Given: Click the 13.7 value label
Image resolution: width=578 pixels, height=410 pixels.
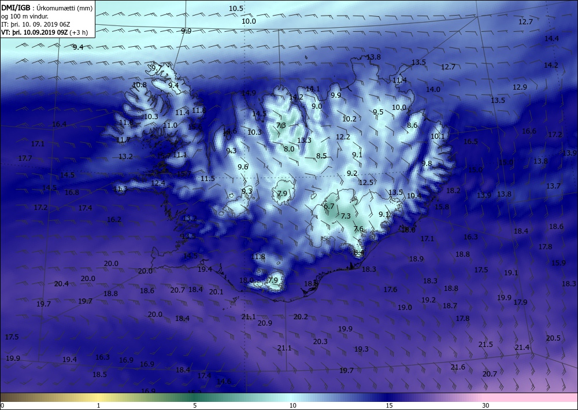Looking at the screenshot, I should point(553,186).
